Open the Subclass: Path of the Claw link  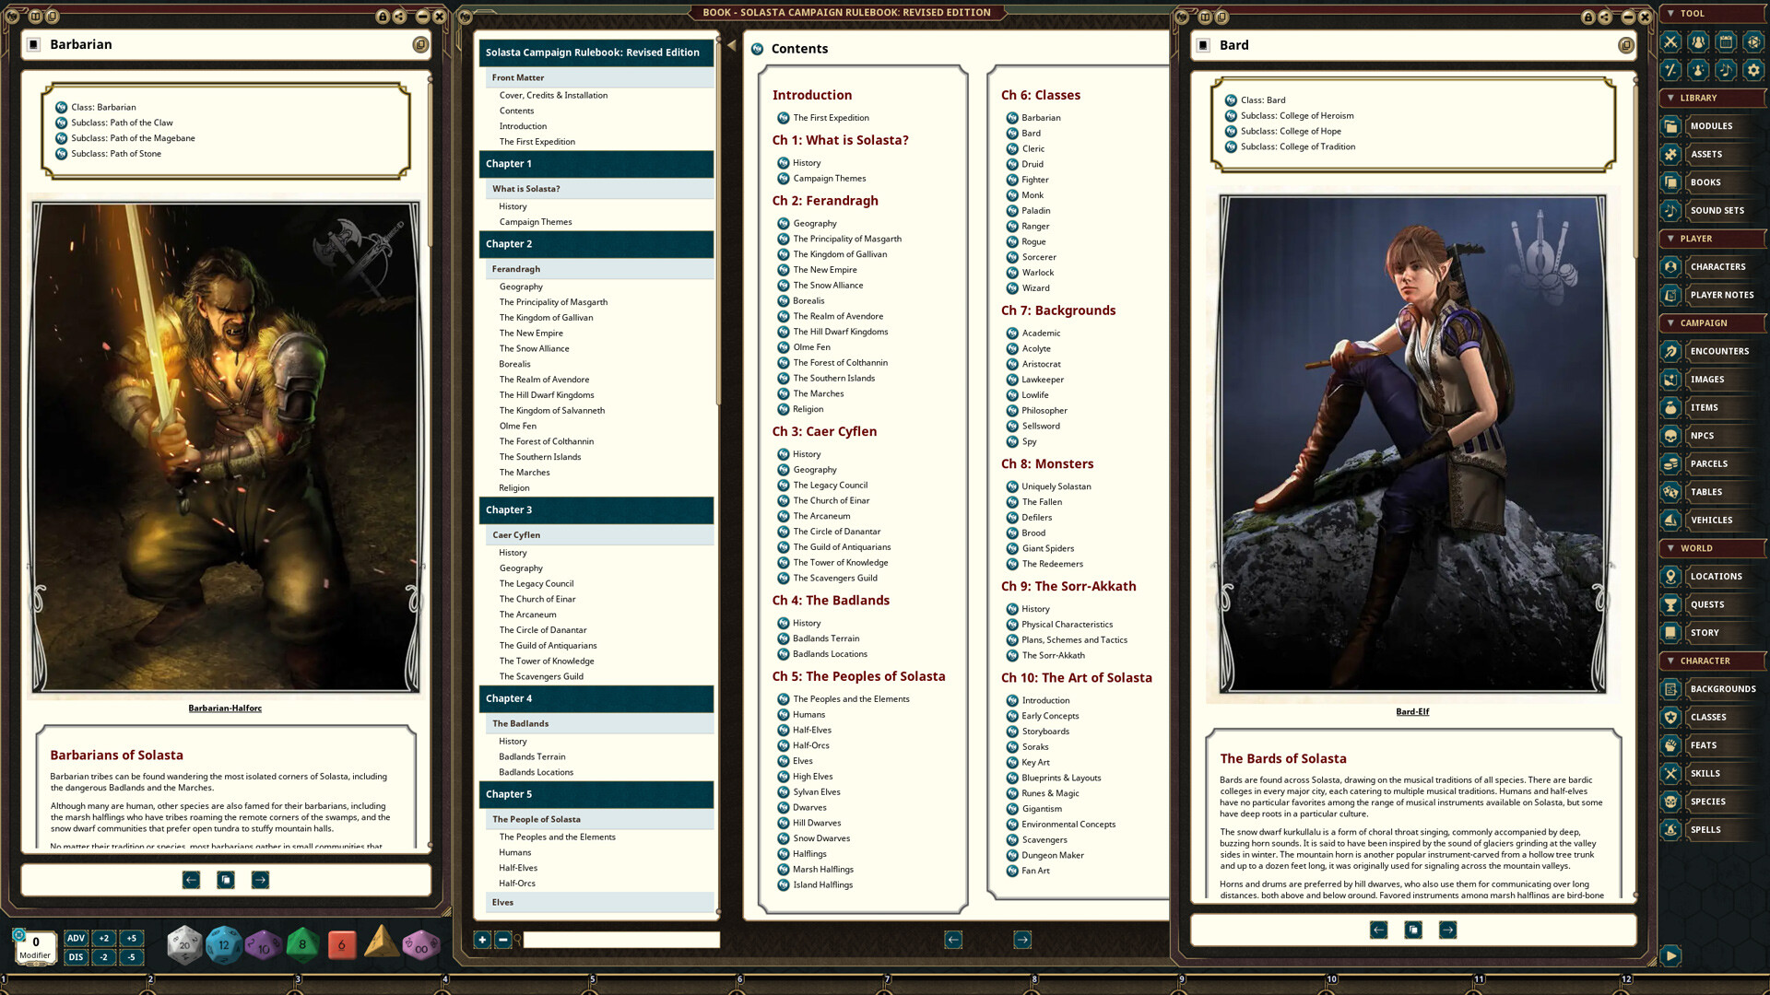[x=120, y=123]
